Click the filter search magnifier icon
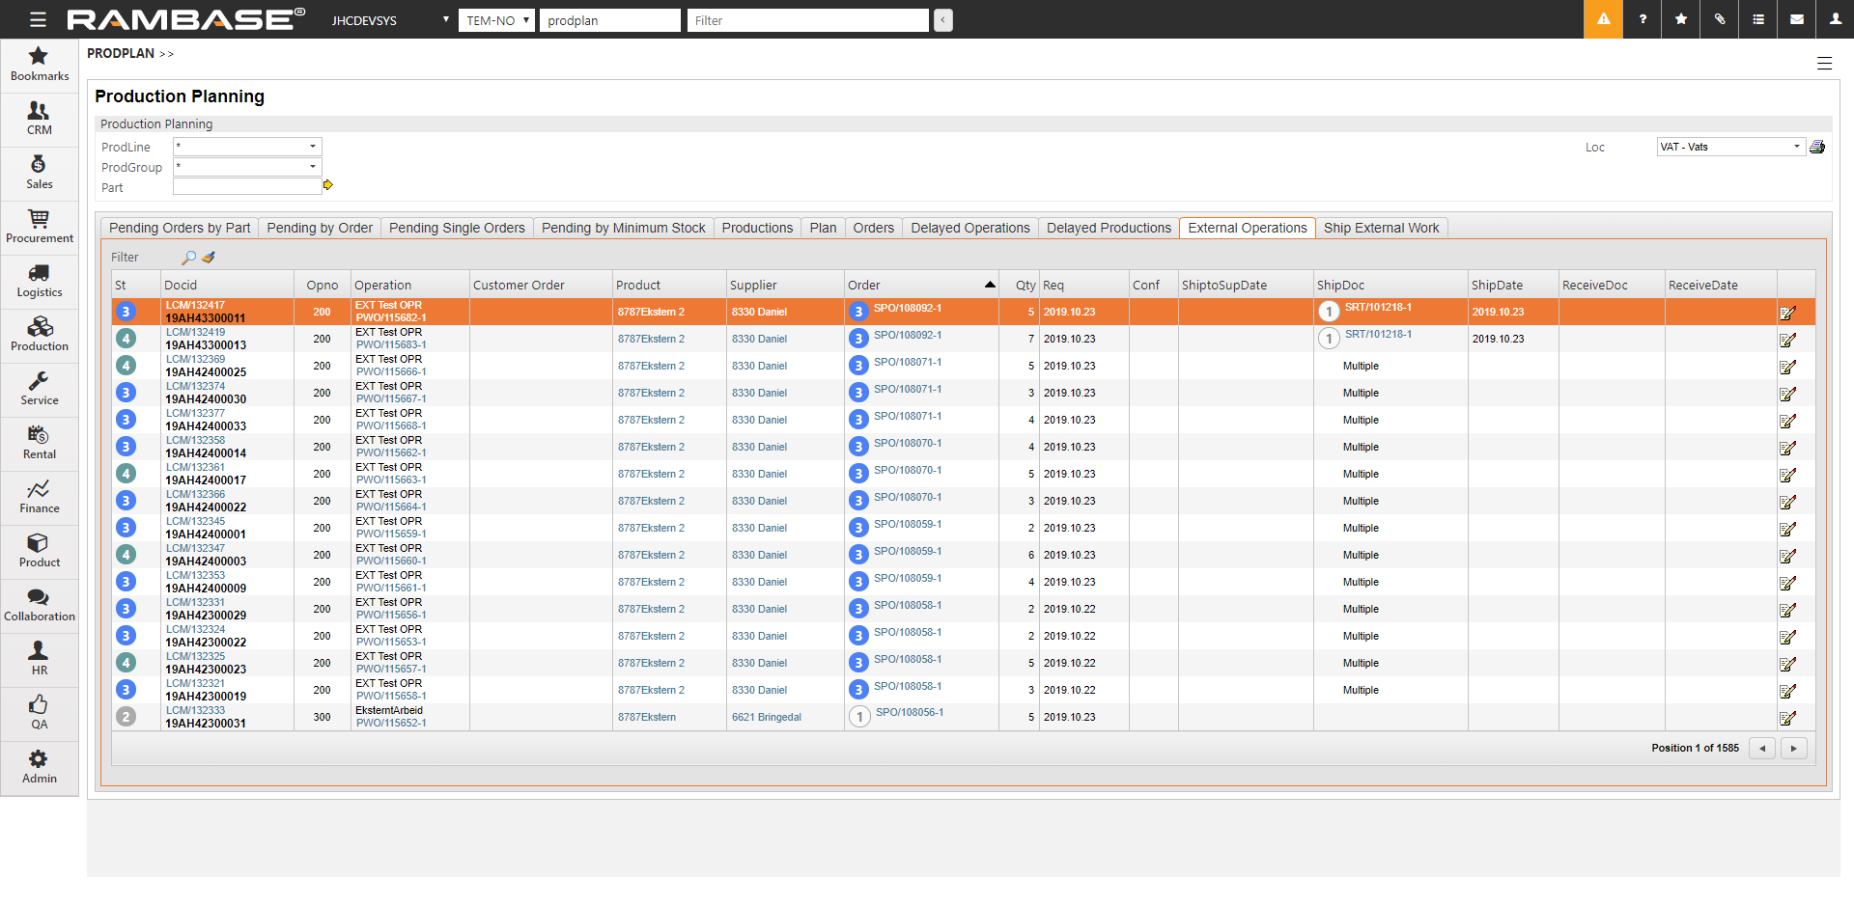This screenshot has height=904, width=1854. [x=188, y=258]
